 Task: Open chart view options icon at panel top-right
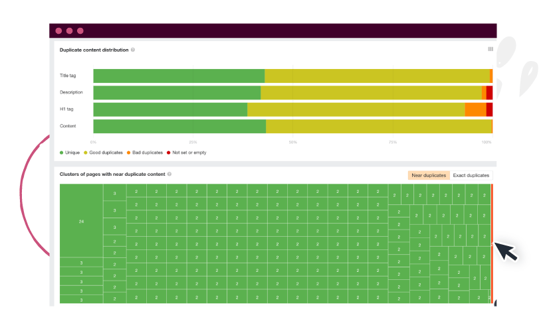(x=490, y=49)
